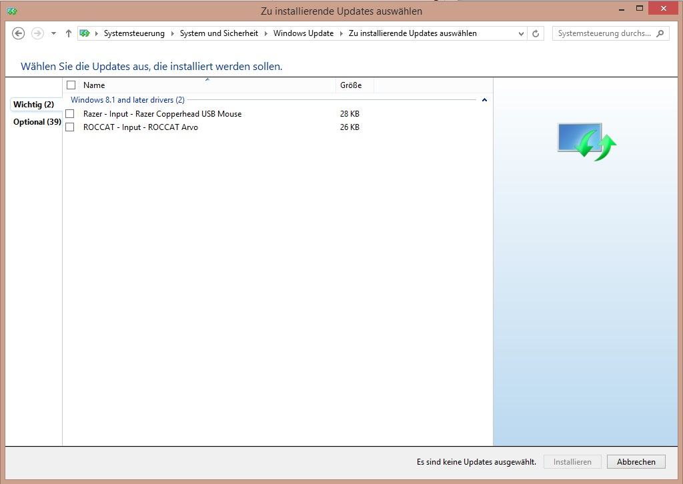Collapse Windows 8.1 and later drivers group
This screenshot has width=683, height=484.
pos(484,100)
